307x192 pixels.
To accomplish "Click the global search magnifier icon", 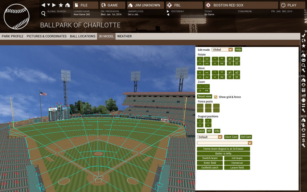I will pyautogui.click(x=43, y=13).
